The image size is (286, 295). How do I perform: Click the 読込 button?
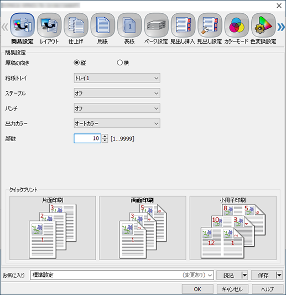click(x=229, y=275)
